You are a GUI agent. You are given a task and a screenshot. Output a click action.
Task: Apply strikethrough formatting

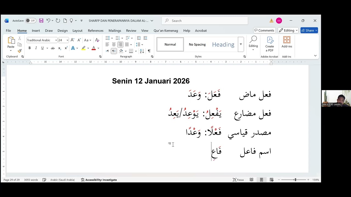(53, 48)
